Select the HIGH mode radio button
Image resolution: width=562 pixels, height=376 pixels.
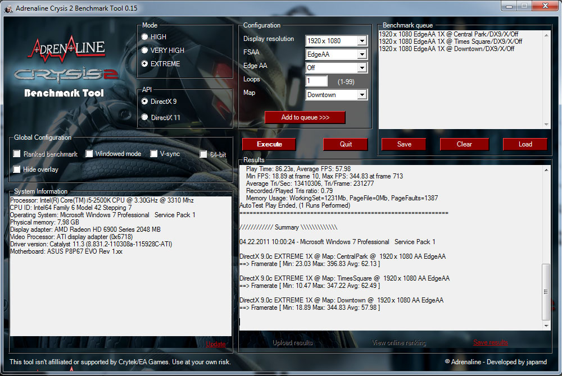(145, 37)
